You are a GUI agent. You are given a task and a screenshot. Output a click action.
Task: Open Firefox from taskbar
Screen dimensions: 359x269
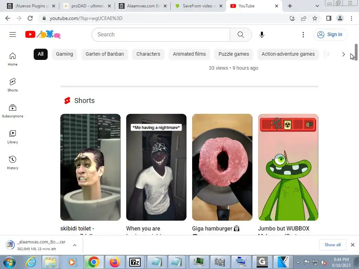click(x=115, y=262)
